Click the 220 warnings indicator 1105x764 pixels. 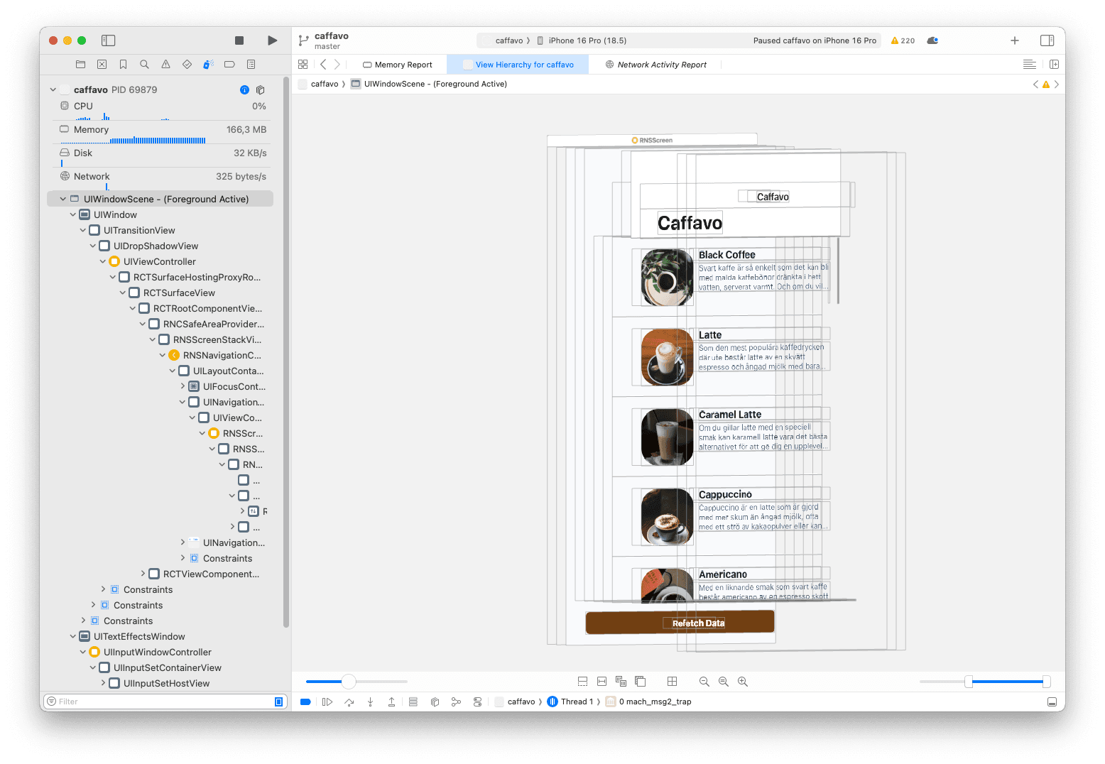click(x=903, y=40)
